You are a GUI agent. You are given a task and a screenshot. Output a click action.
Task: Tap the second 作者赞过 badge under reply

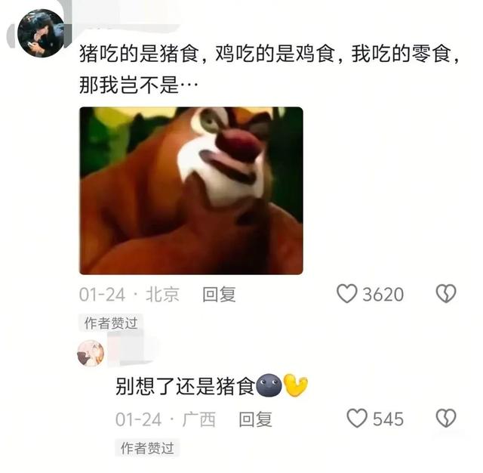(x=147, y=448)
